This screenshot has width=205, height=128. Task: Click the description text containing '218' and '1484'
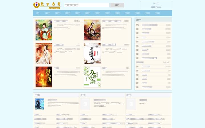click(115, 50)
